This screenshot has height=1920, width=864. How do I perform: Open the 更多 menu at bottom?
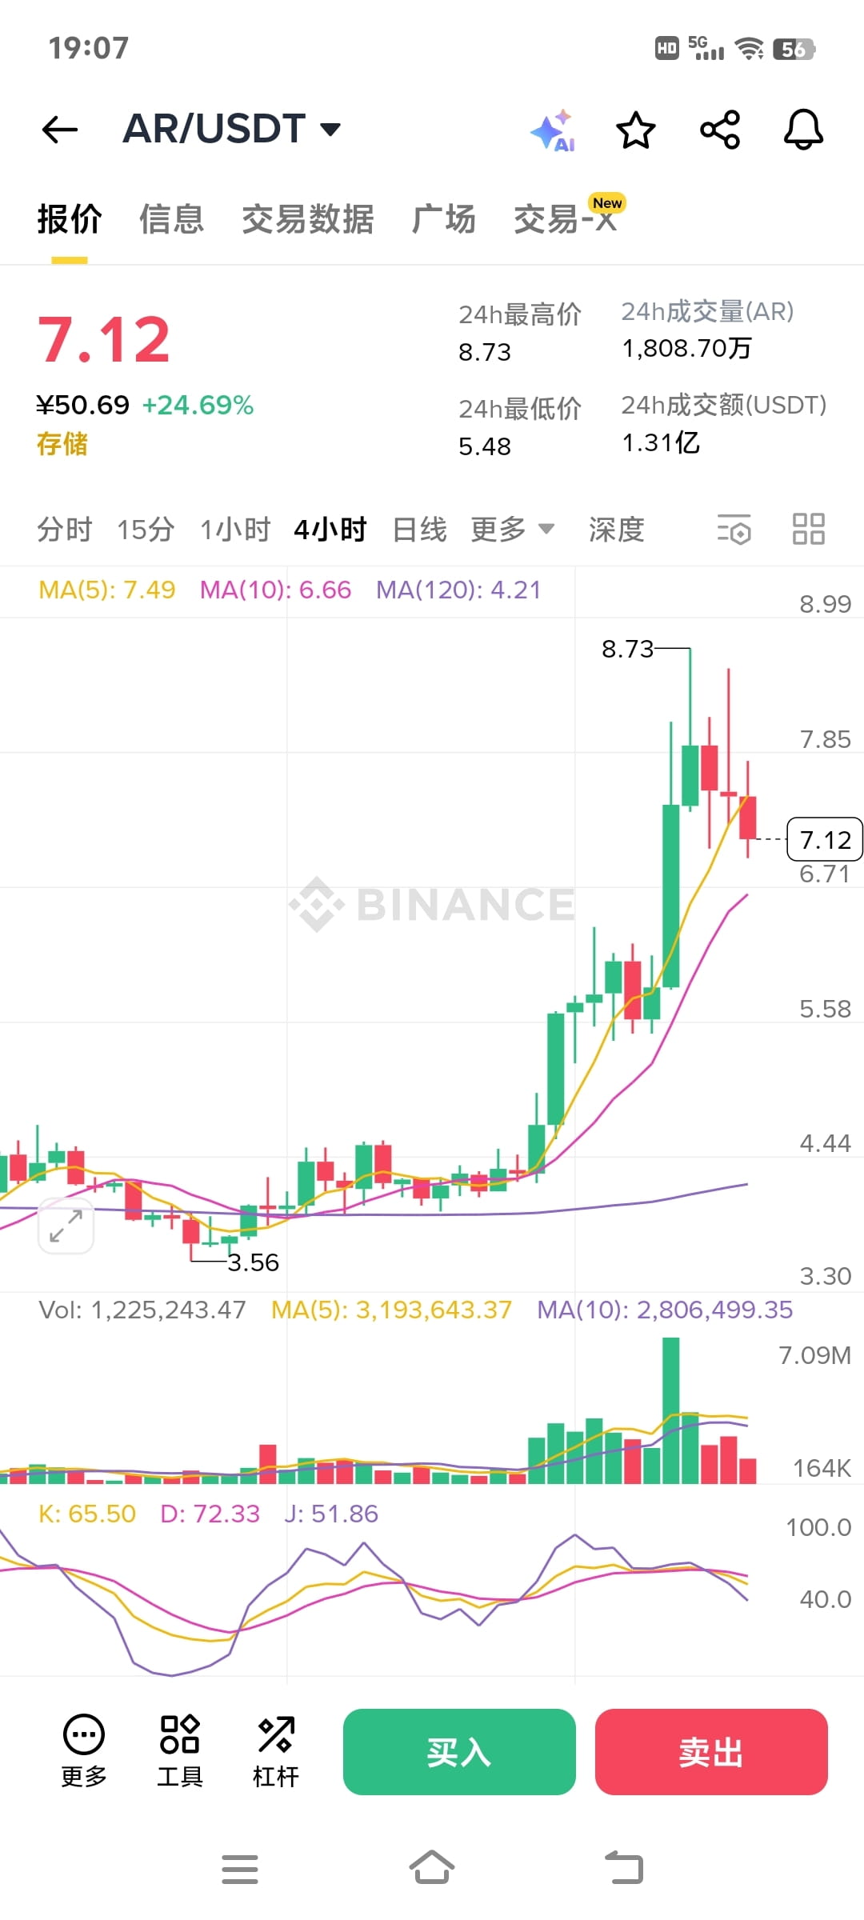coord(84,1751)
